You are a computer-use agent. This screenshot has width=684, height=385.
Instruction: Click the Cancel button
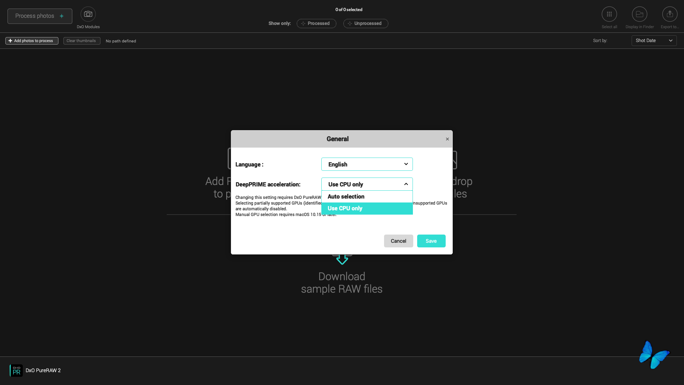(x=398, y=241)
